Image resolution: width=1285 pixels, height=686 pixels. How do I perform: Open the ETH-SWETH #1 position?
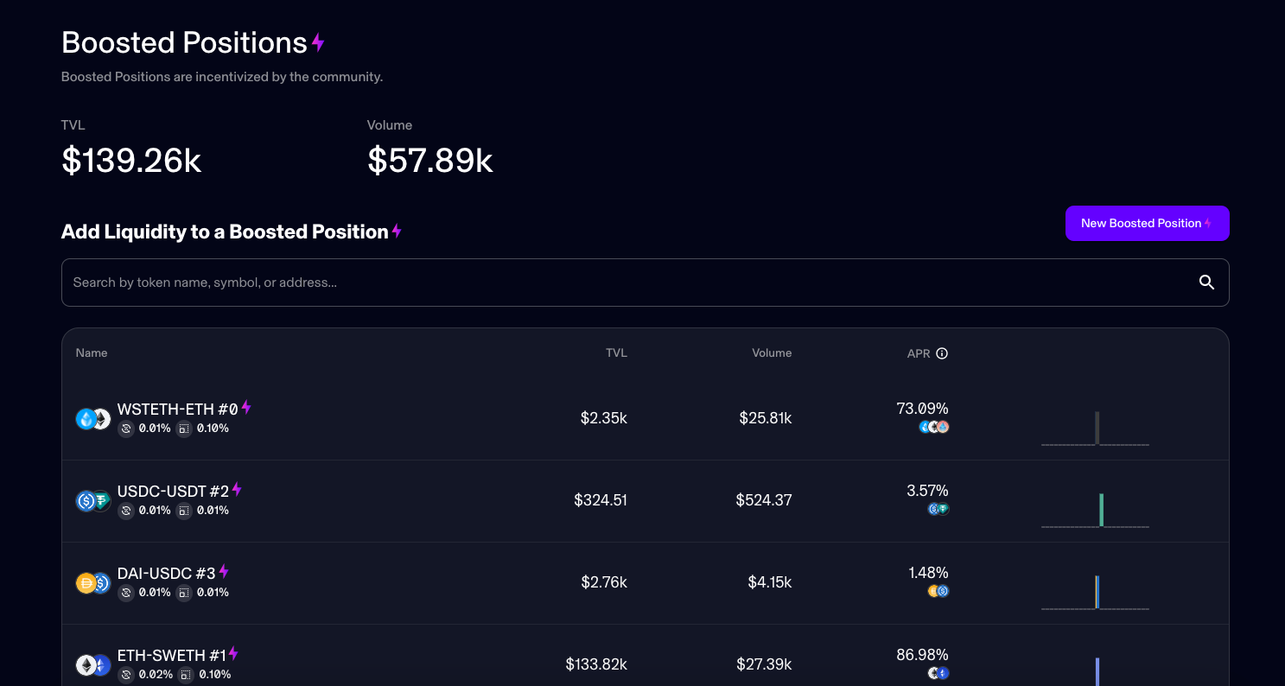coord(645,655)
